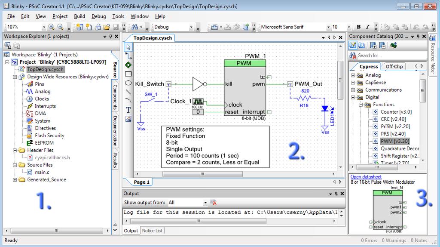The width and height of the screenshot is (440, 247).
Task: Click Expand All icon in Component Catalog
Action: click(x=373, y=45)
